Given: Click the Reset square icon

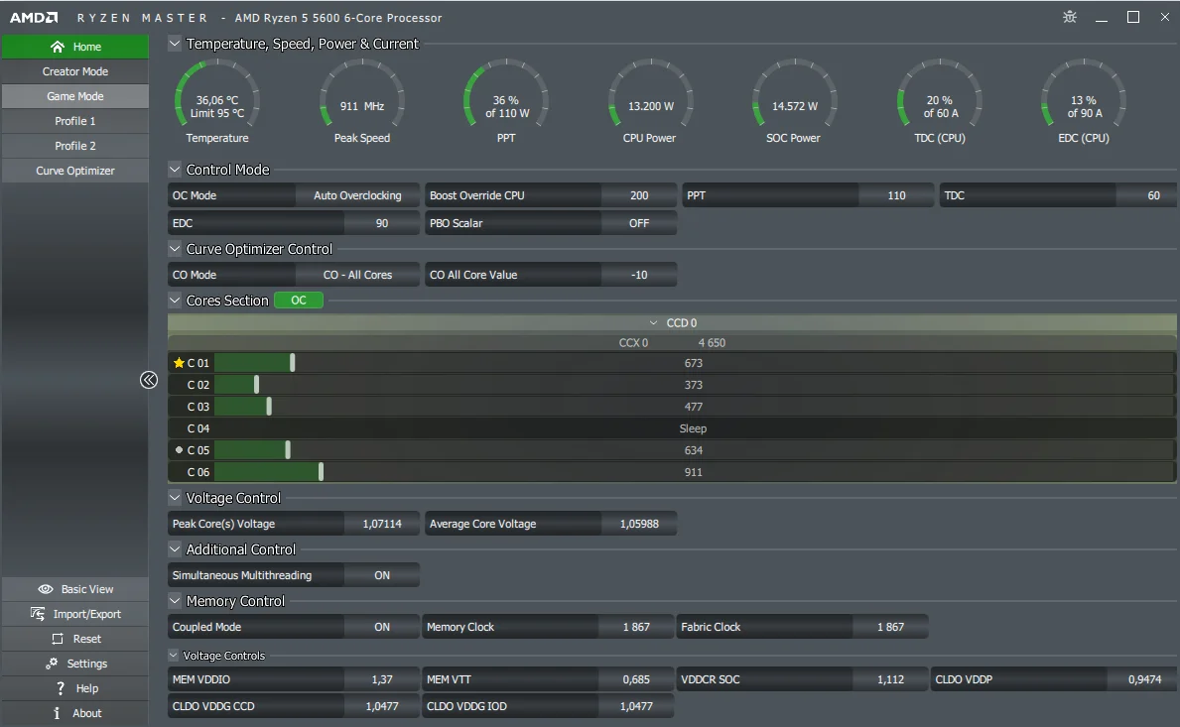Looking at the screenshot, I should pos(58,639).
